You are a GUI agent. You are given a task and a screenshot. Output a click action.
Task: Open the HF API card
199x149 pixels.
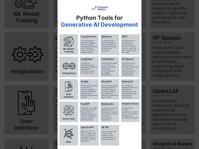[x=110, y=135]
